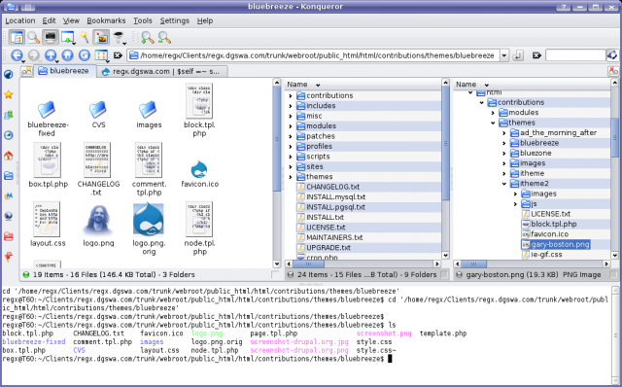Screen dimensions: 622x387
Task: Open the Location menu
Action: click(x=20, y=20)
